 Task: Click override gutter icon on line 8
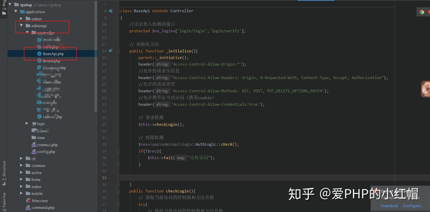click(x=110, y=11)
